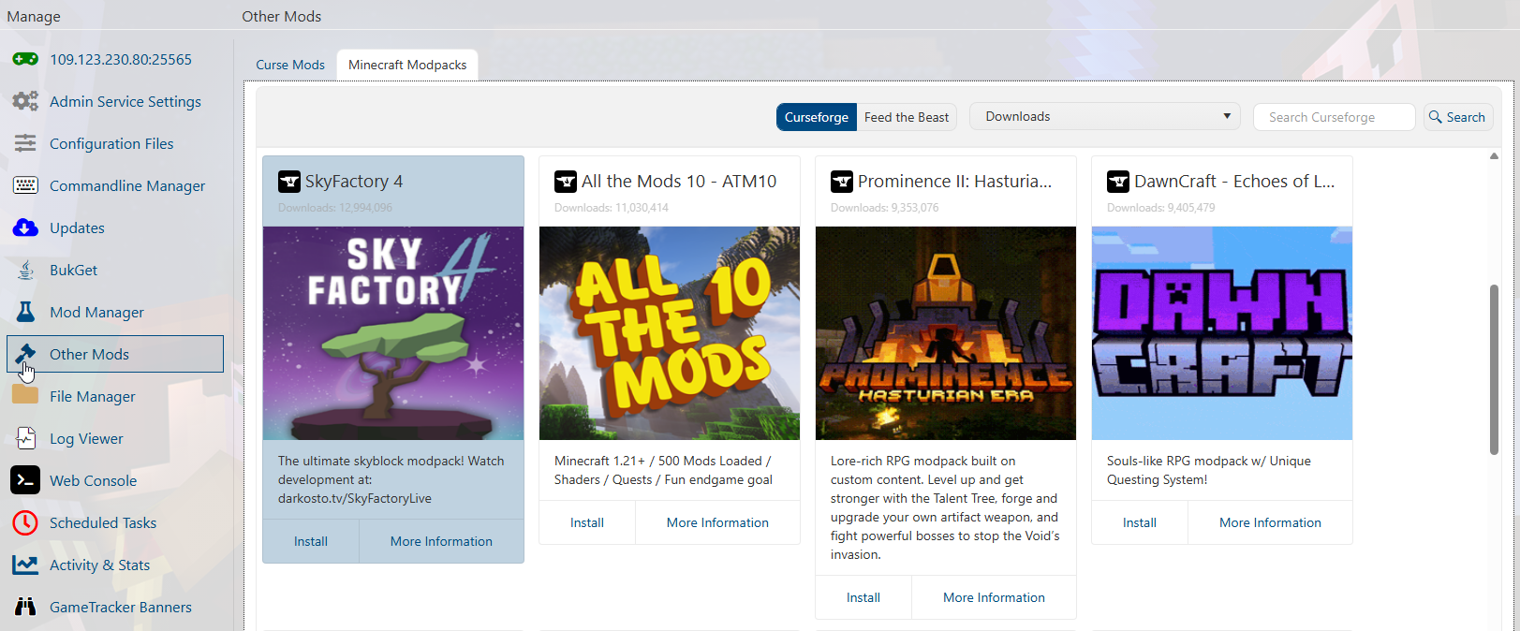
Task: Click the Commandline Manager keyboard icon
Action: [25, 185]
